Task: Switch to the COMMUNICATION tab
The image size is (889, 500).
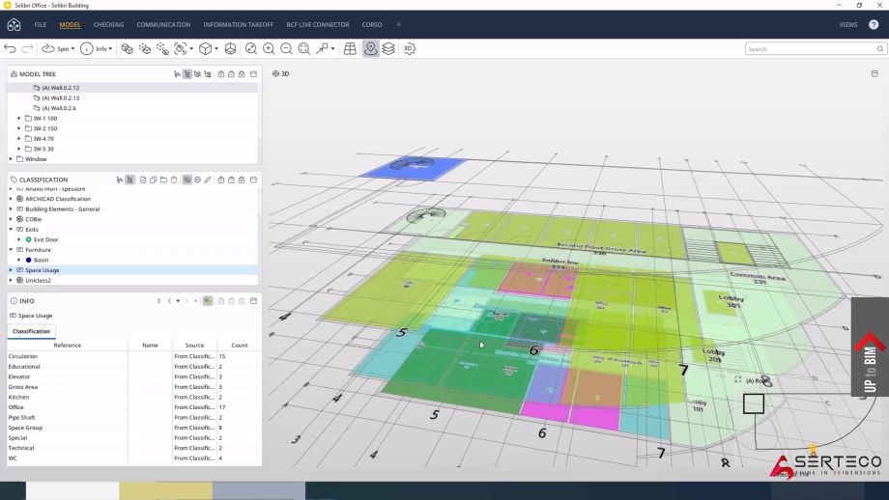Action: coord(163,25)
